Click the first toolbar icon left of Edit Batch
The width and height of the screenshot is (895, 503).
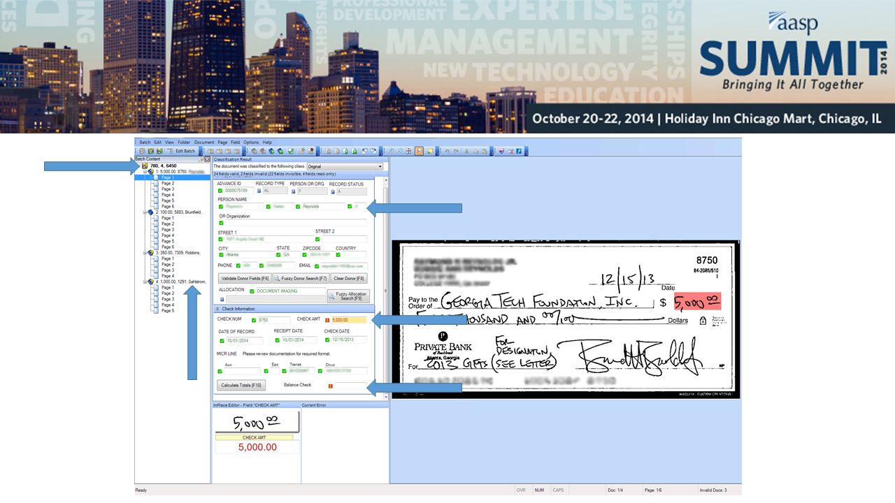pyautogui.click(x=143, y=151)
